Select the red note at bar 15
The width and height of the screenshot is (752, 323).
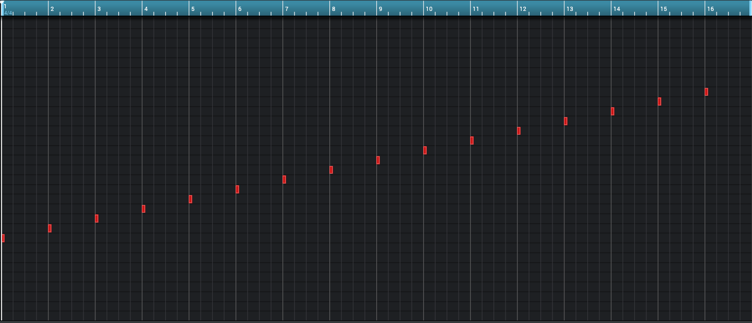point(660,101)
